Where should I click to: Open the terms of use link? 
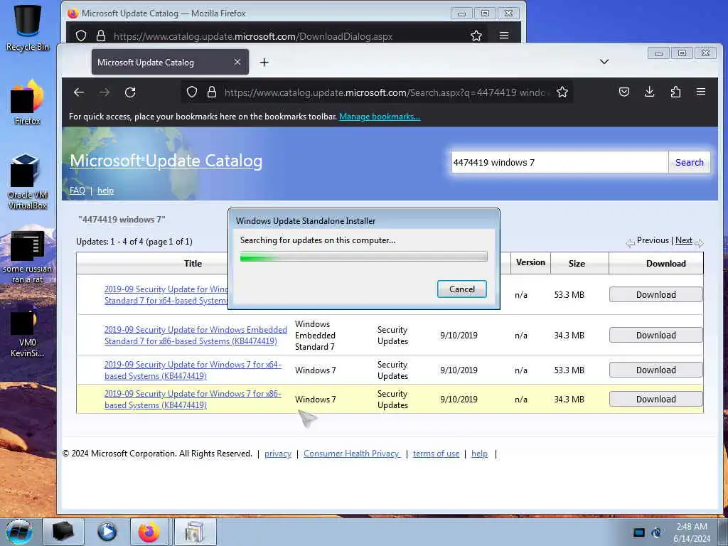[x=436, y=454]
